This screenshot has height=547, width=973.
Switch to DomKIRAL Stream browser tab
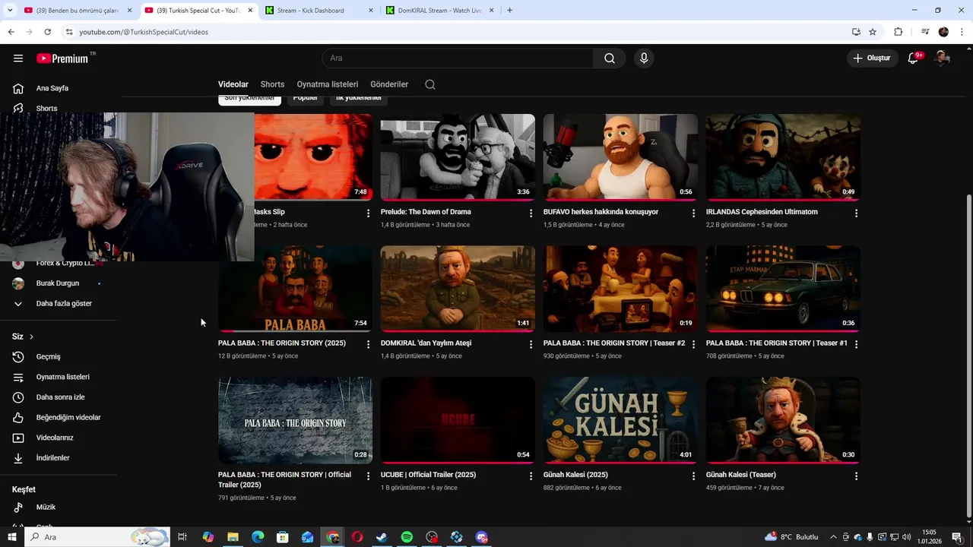pos(439,11)
